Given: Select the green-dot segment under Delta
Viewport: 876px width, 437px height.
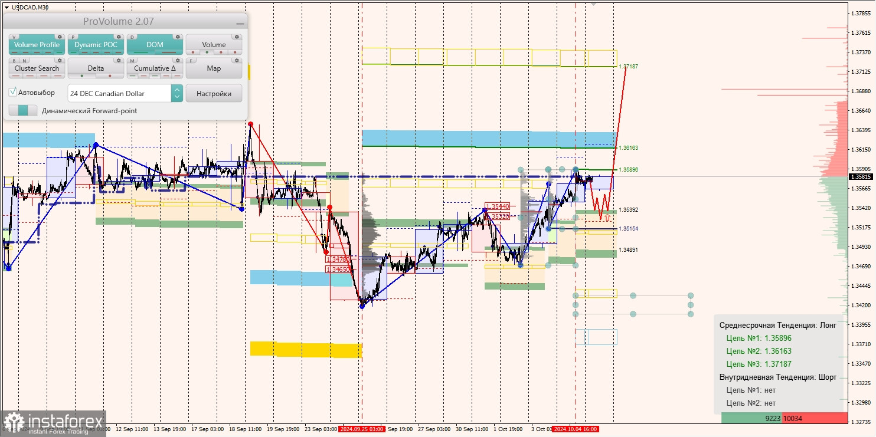Looking at the screenshot, I should click(82, 76).
